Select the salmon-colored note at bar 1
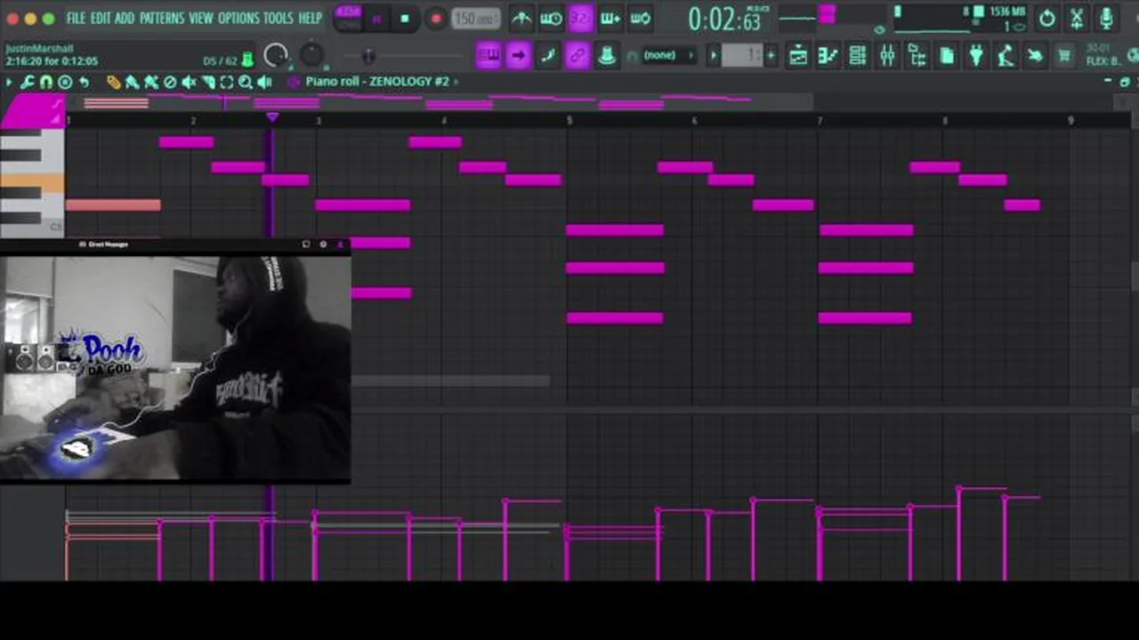 tap(113, 205)
